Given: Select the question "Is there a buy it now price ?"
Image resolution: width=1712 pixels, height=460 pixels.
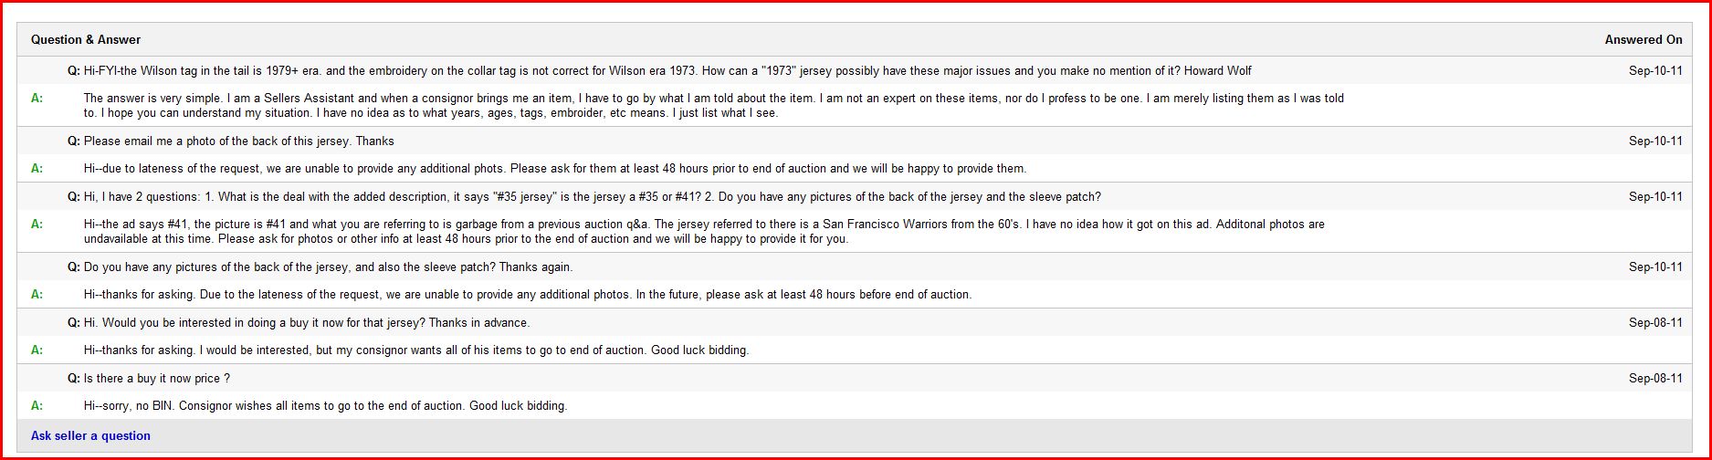Looking at the screenshot, I should click(157, 379).
